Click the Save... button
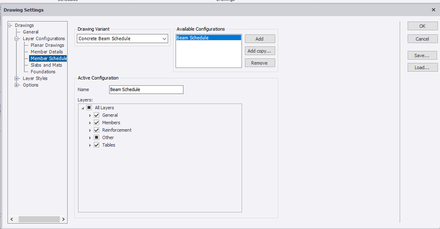Screen dimensions: 440x229 (x=422, y=55)
